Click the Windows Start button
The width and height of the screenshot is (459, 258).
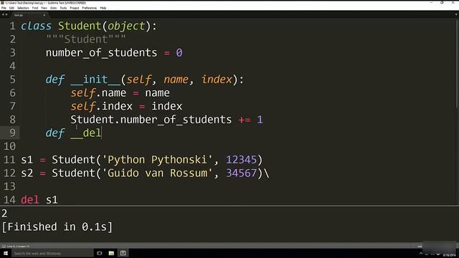(x=6, y=253)
